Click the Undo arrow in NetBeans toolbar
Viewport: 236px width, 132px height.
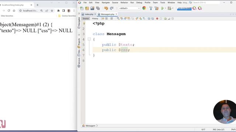(106, 8)
